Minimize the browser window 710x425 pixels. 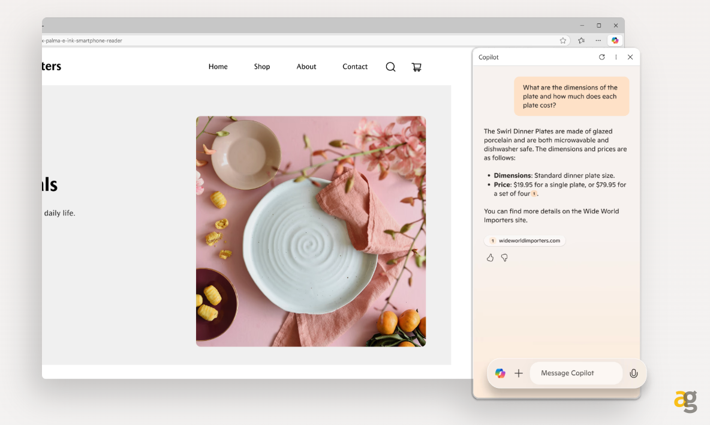click(x=582, y=25)
